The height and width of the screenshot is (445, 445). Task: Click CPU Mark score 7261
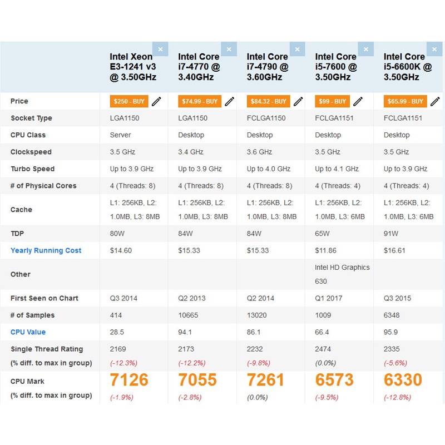[x=266, y=380]
